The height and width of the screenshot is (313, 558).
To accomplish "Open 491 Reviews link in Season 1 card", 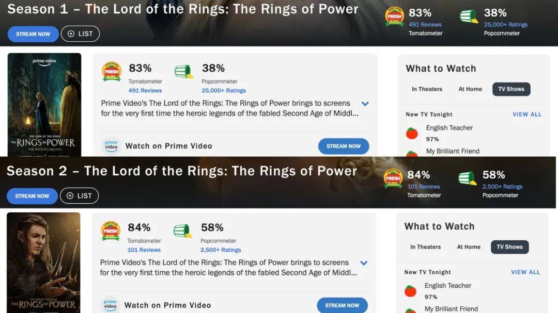I will click(145, 90).
